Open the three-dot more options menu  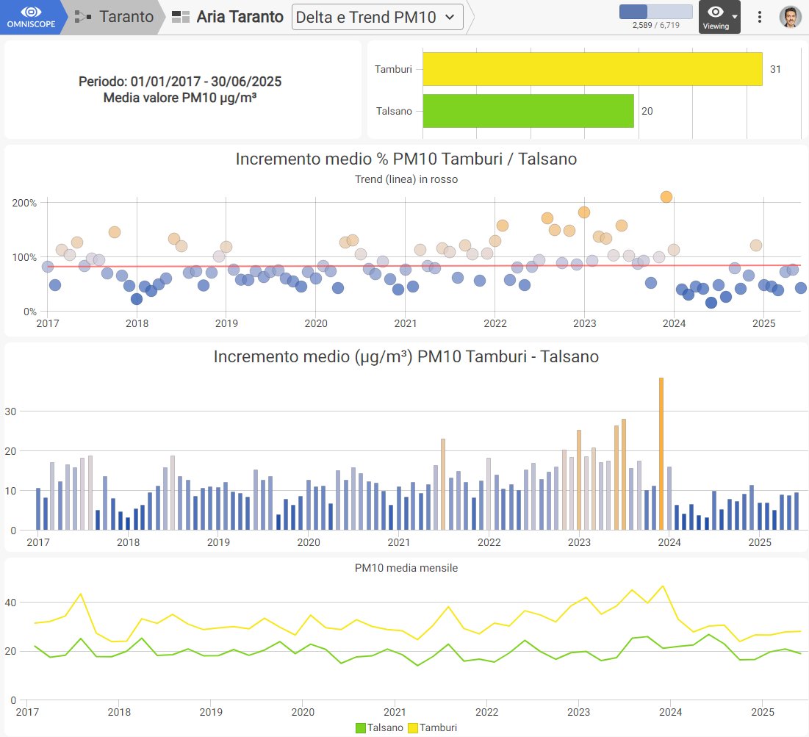coord(760,17)
